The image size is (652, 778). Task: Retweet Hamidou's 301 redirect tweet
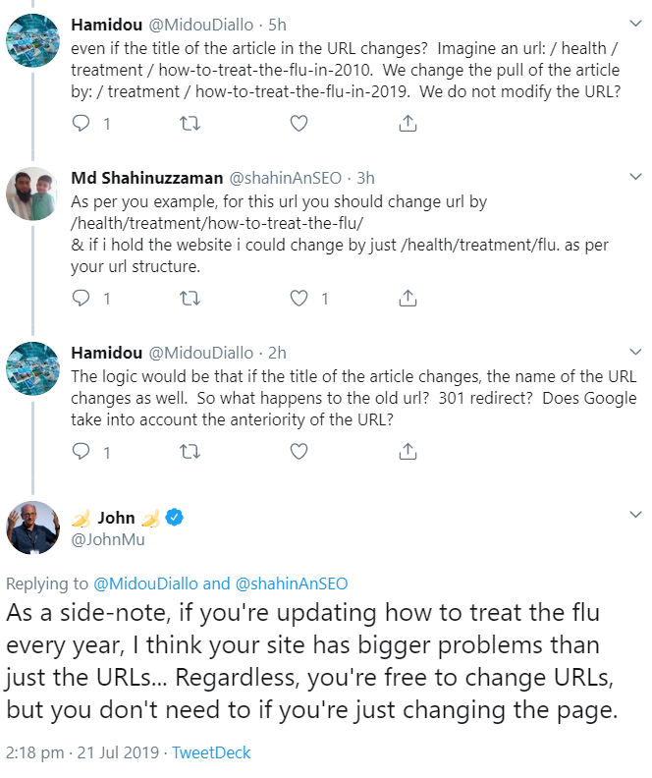point(191,451)
